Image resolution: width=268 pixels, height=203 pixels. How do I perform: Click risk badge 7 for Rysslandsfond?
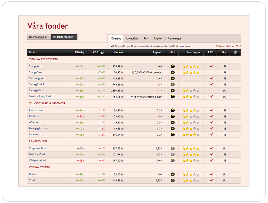[173, 110]
